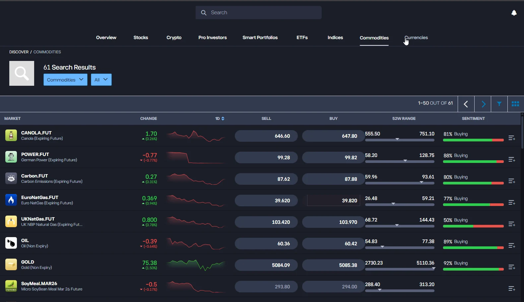The width and height of the screenshot is (524, 302).
Task: Open the notifications bell
Action: coord(514,13)
